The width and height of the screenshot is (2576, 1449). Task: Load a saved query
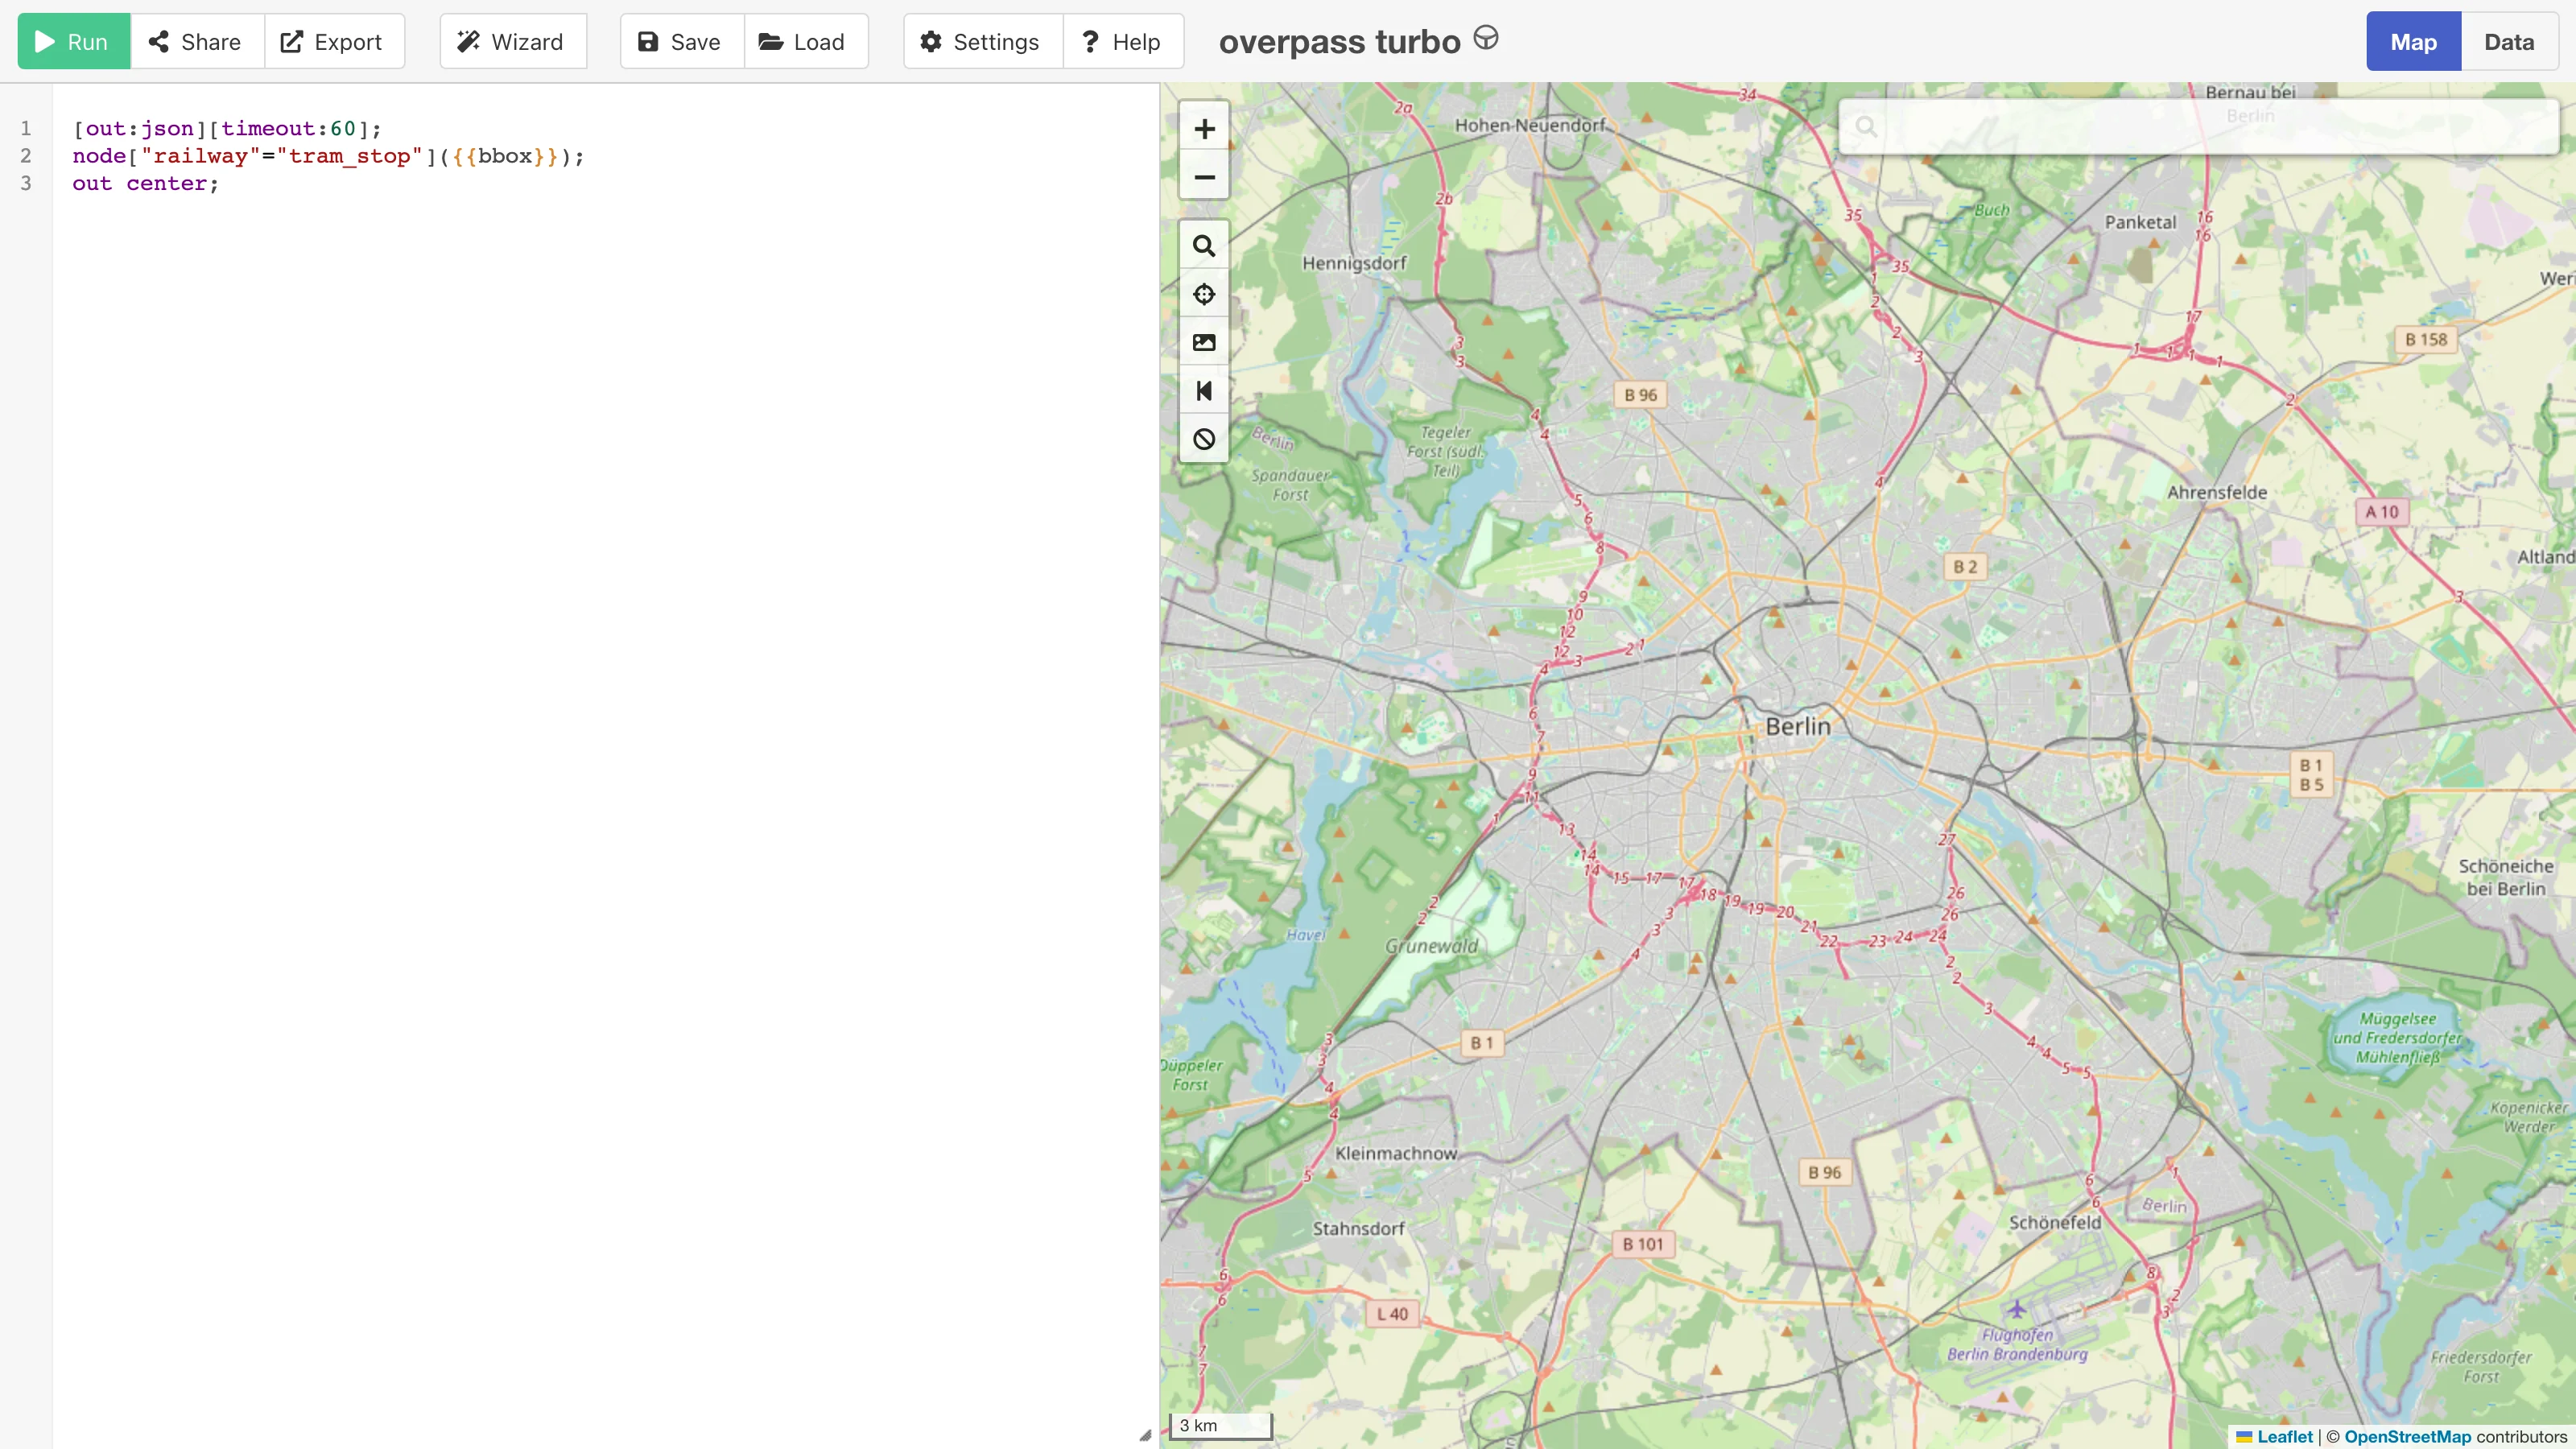click(x=804, y=42)
